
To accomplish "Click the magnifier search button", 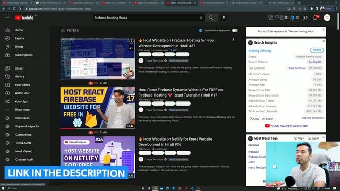I will click(211, 18).
